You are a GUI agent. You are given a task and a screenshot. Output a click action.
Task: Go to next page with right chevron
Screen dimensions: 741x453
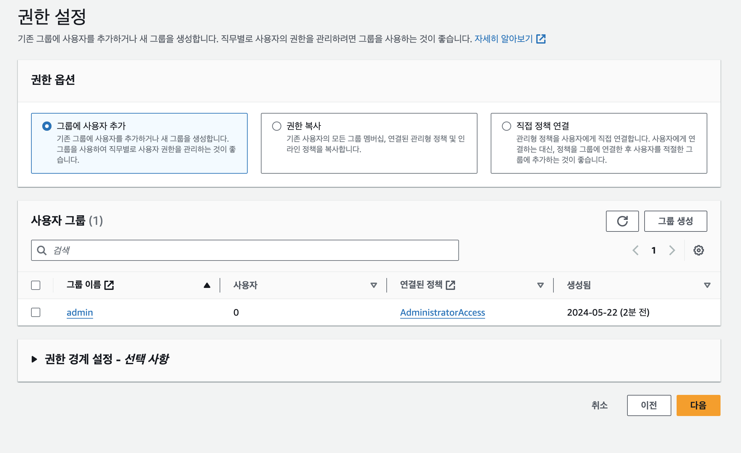(672, 250)
